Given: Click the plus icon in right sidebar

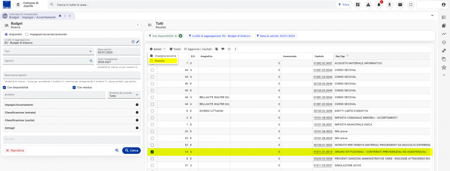Looking at the screenshot, I should click(x=444, y=75).
